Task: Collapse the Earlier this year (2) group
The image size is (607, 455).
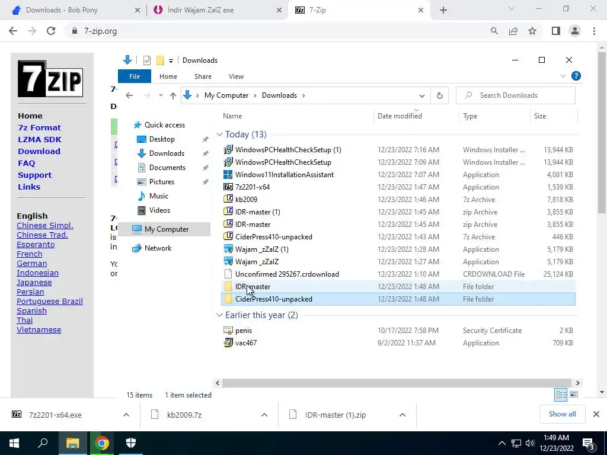Action: (219, 315)
